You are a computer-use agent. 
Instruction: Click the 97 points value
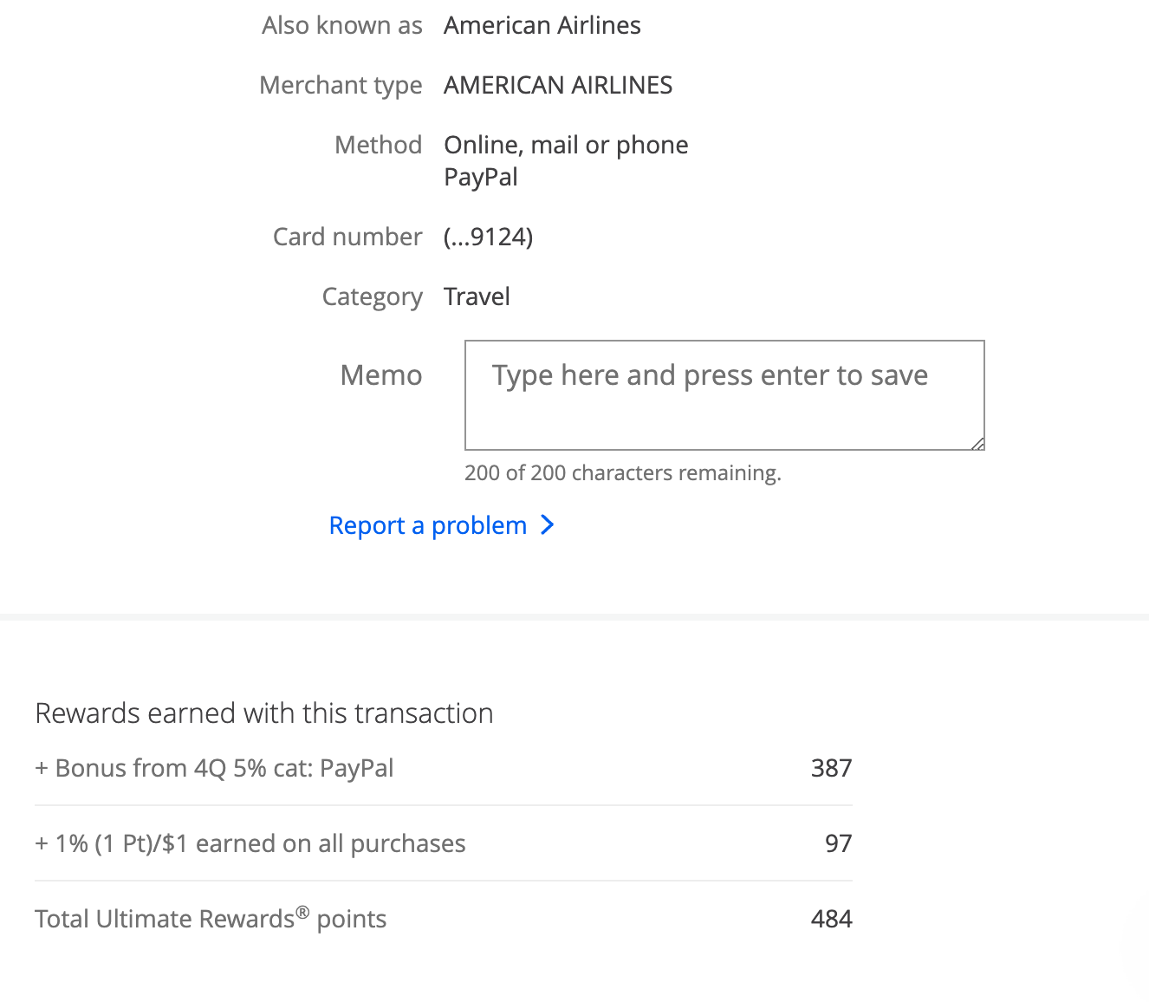[838, 843]
